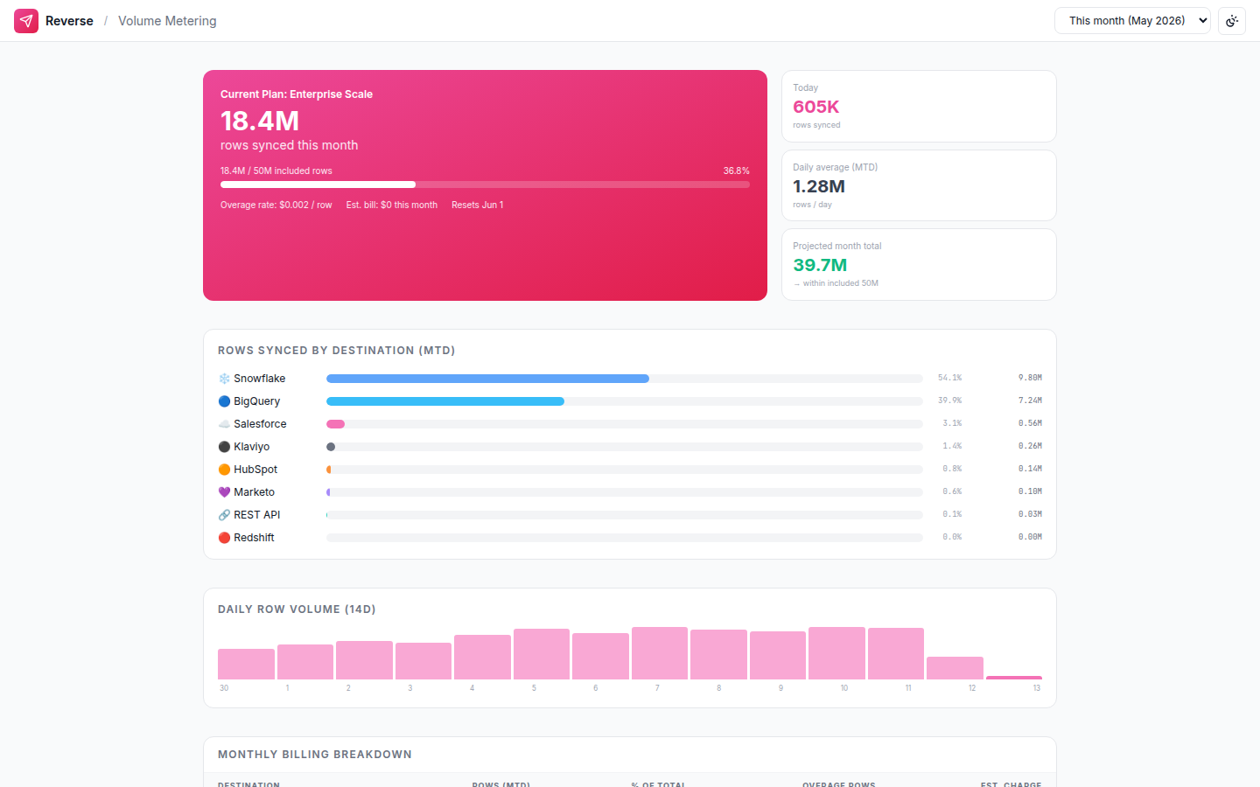The width and height of the screenshot is (1260, 787).
Task: Select the Reverse breadcrumb title
Action: tap(69, 21)
